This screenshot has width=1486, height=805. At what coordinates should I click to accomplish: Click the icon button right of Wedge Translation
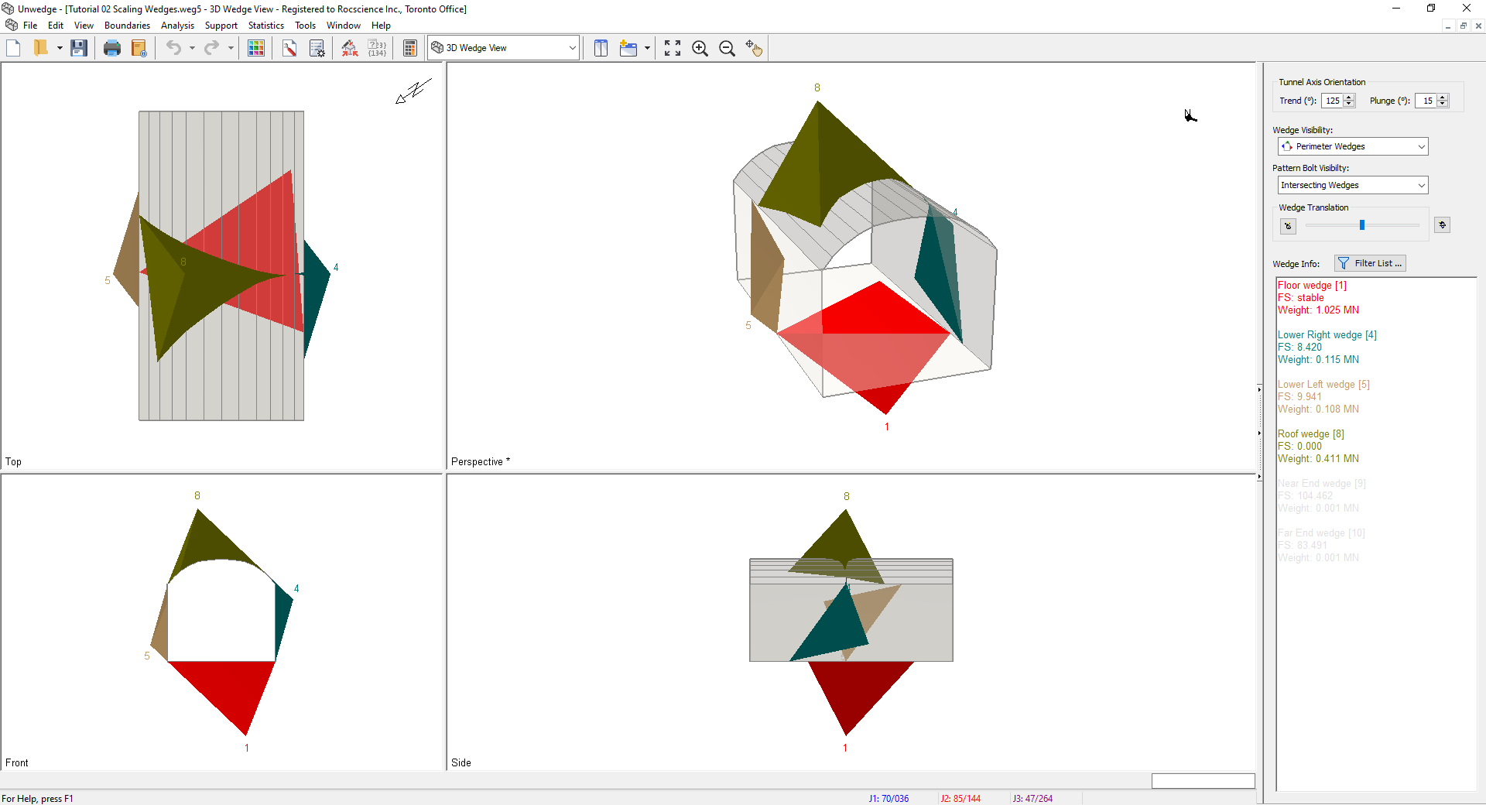[x=1442, y=225]
